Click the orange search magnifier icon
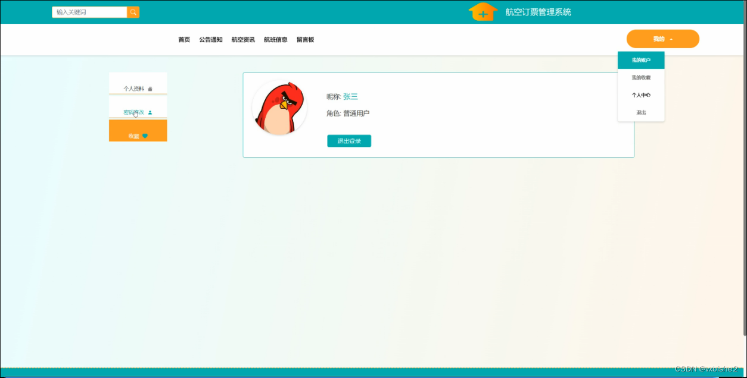This screenshot has width=747, height=378. (133, 12)
